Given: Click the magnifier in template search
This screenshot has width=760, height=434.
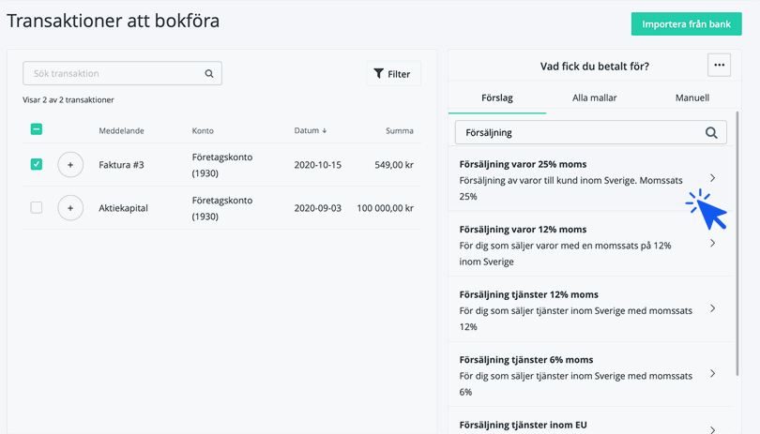Looking at the screenshot, I should pyautogui.click(x=711, y=133).
